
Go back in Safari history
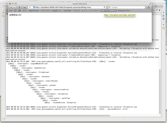[x=11, y=7]
